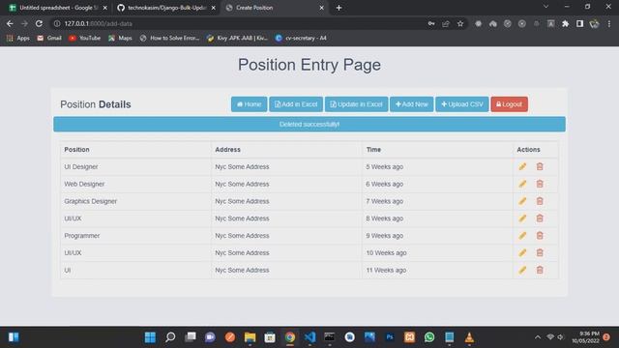The image size is (619, 348).
Task: Delete the UI/UX row dated 10 Weeks ago
Action: pyautogui.click(x=540, y=253)
